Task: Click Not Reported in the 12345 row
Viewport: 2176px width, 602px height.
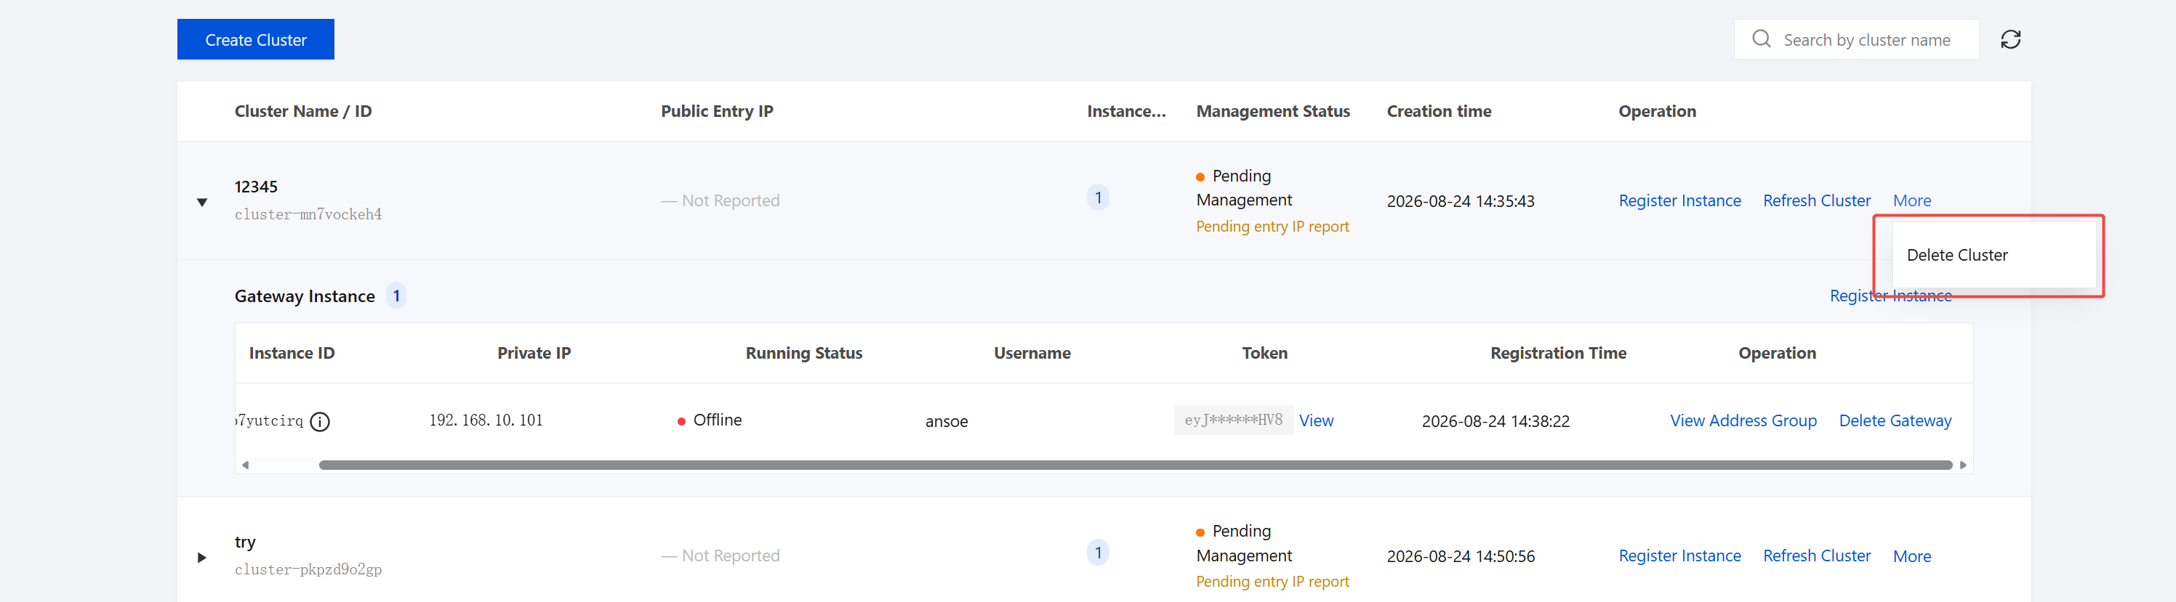Action: 720,201
